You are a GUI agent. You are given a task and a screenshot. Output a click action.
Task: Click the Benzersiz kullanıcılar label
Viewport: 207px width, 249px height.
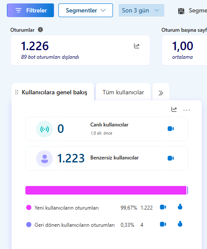(x=115, y=158)
